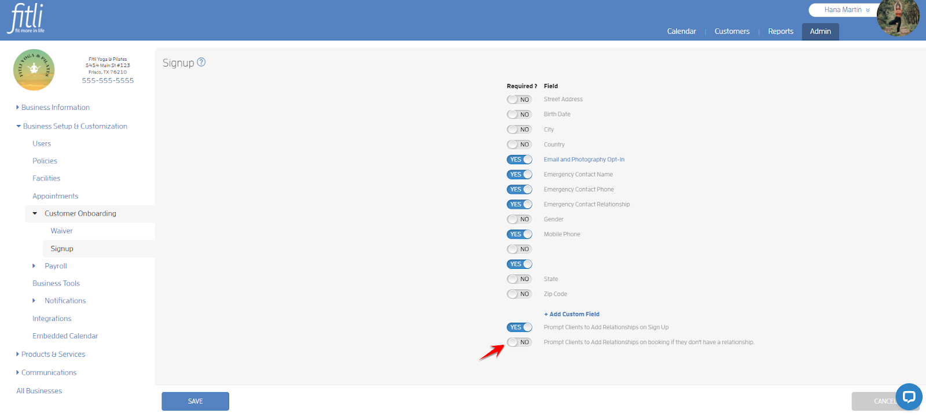926x417 pixels.
Task: Open the Reports tab
Action: coord(780,31)
